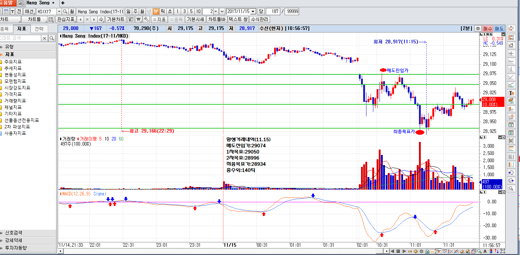520x255 pixels.
Task: Add a new tab with plus button
Action: 63,3
